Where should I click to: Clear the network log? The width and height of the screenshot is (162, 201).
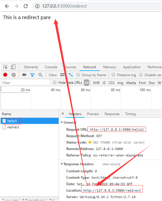(x=13, y=75)
